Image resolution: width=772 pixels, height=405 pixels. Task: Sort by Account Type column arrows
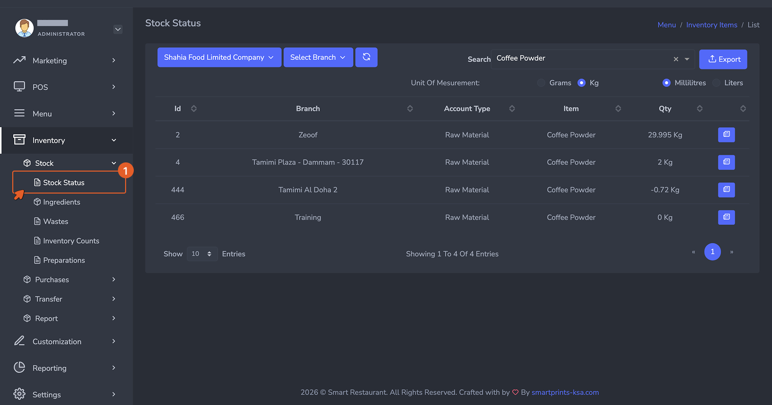click(512, 109)
